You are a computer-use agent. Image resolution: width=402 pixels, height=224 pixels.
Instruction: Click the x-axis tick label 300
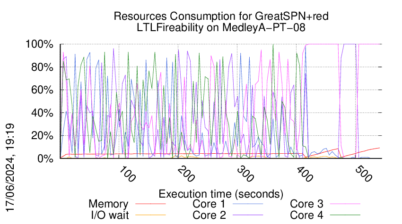[245, 174]
